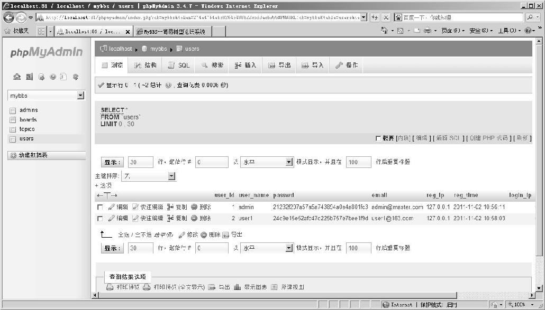Click the Check All link below table
The image size is (545, 310).
[123, 235]
